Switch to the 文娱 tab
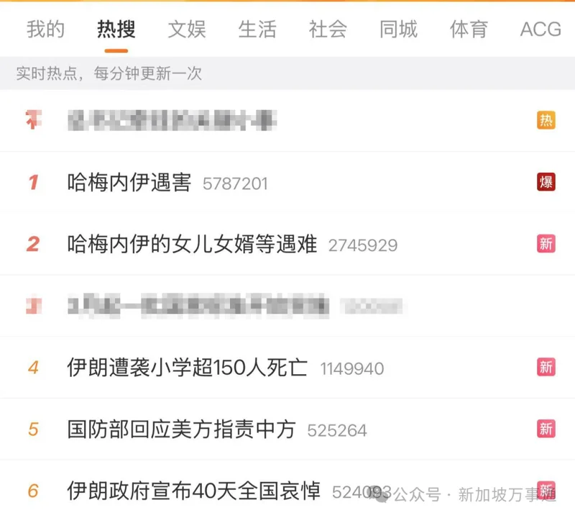The width and height of the screenshot is (575, 518). [x=187, y=29]
